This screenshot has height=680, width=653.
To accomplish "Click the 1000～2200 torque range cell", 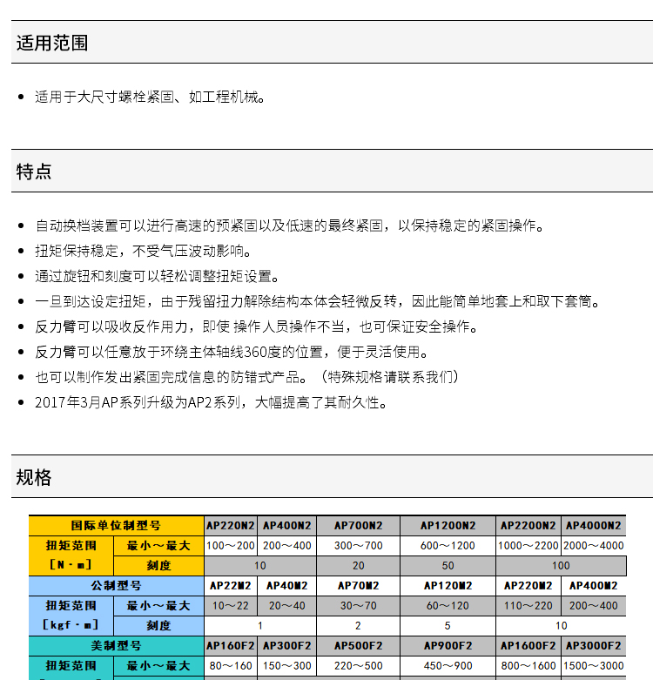I will [x=528, y=546].
